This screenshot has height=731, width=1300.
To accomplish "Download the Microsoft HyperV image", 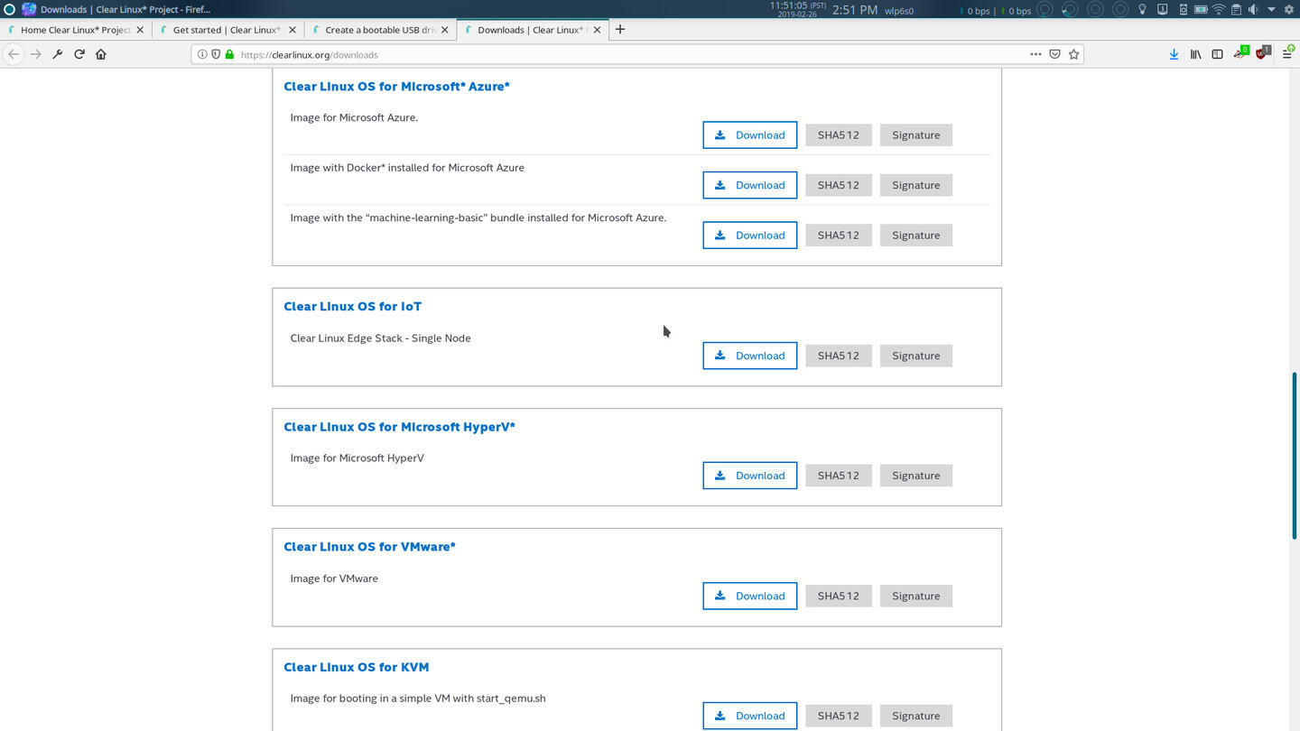I will point(749,476).
